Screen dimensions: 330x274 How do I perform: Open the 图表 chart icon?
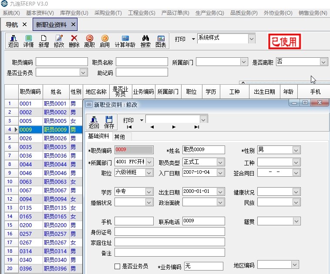pos(161,41)
